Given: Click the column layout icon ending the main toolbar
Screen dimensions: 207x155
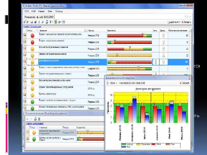Looking at the screenshot, I should tap(64, 22).
